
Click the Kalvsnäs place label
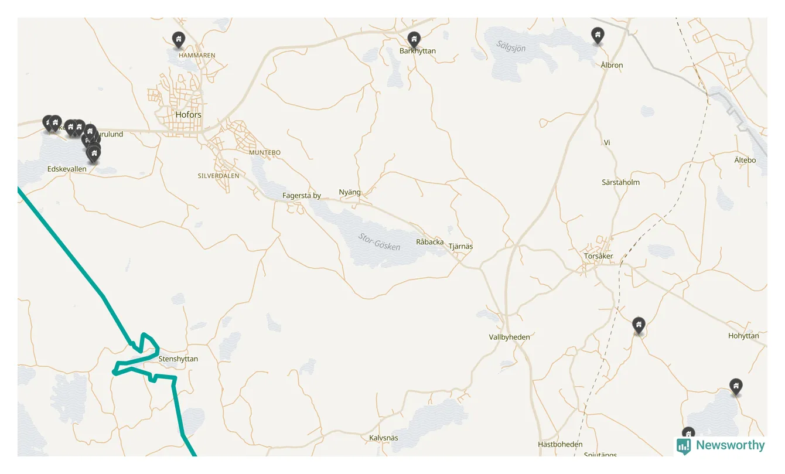tap(384, 438)
